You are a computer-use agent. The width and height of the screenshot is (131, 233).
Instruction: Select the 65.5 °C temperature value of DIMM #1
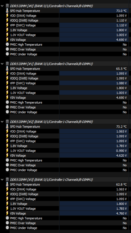121,69
